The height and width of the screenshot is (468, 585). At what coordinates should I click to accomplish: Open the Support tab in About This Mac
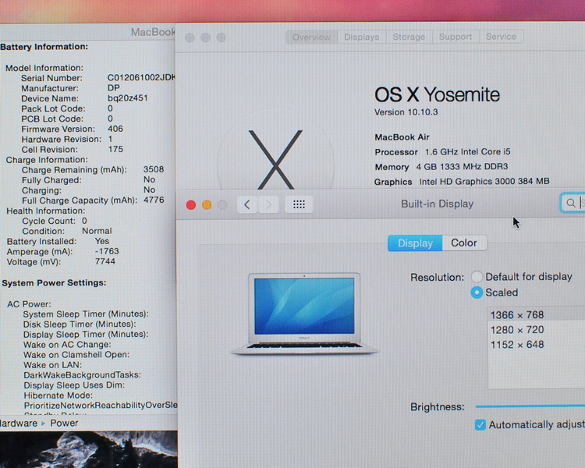(456, 37)
